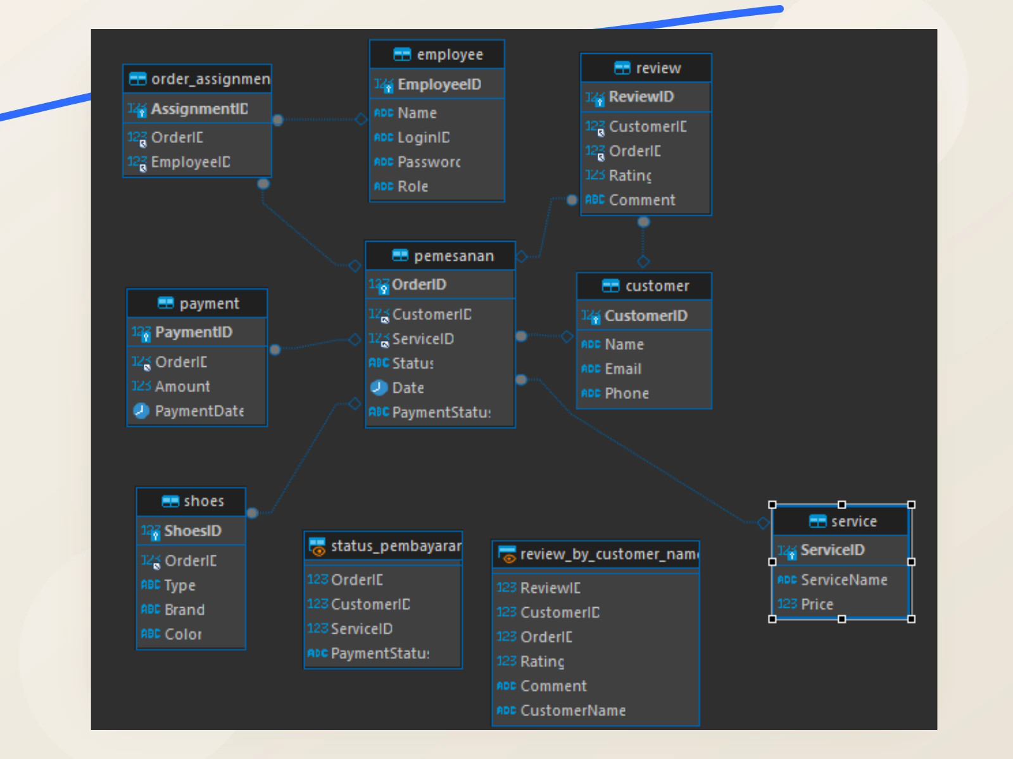
Task: Click the key icon beside PaymentID
Action: (x=141, y=333)
